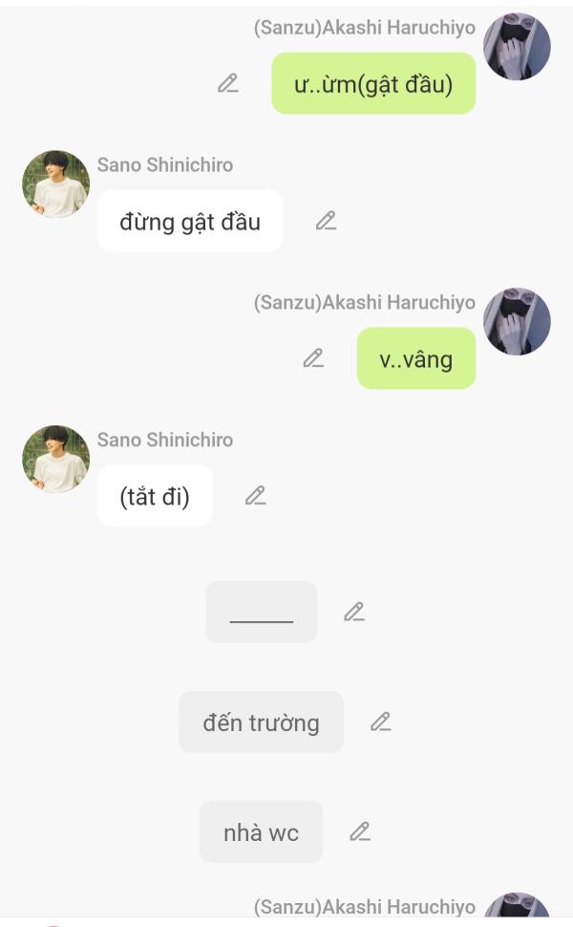Tap Sano Shinichiro's avatar beside "(tắt đi)"

coord(55,459)
